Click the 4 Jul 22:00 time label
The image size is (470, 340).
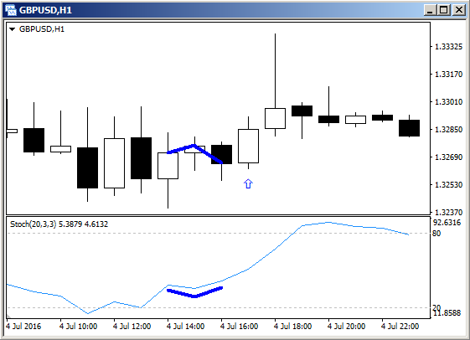(x=400, y=327)
